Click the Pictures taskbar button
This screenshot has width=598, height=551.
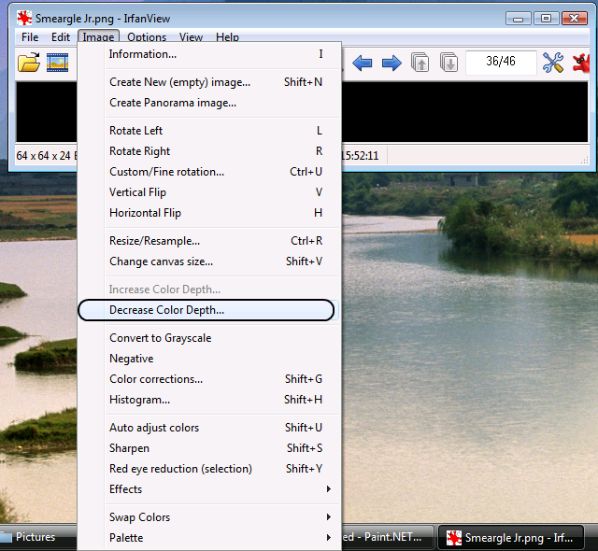click(x=38, y=537)
